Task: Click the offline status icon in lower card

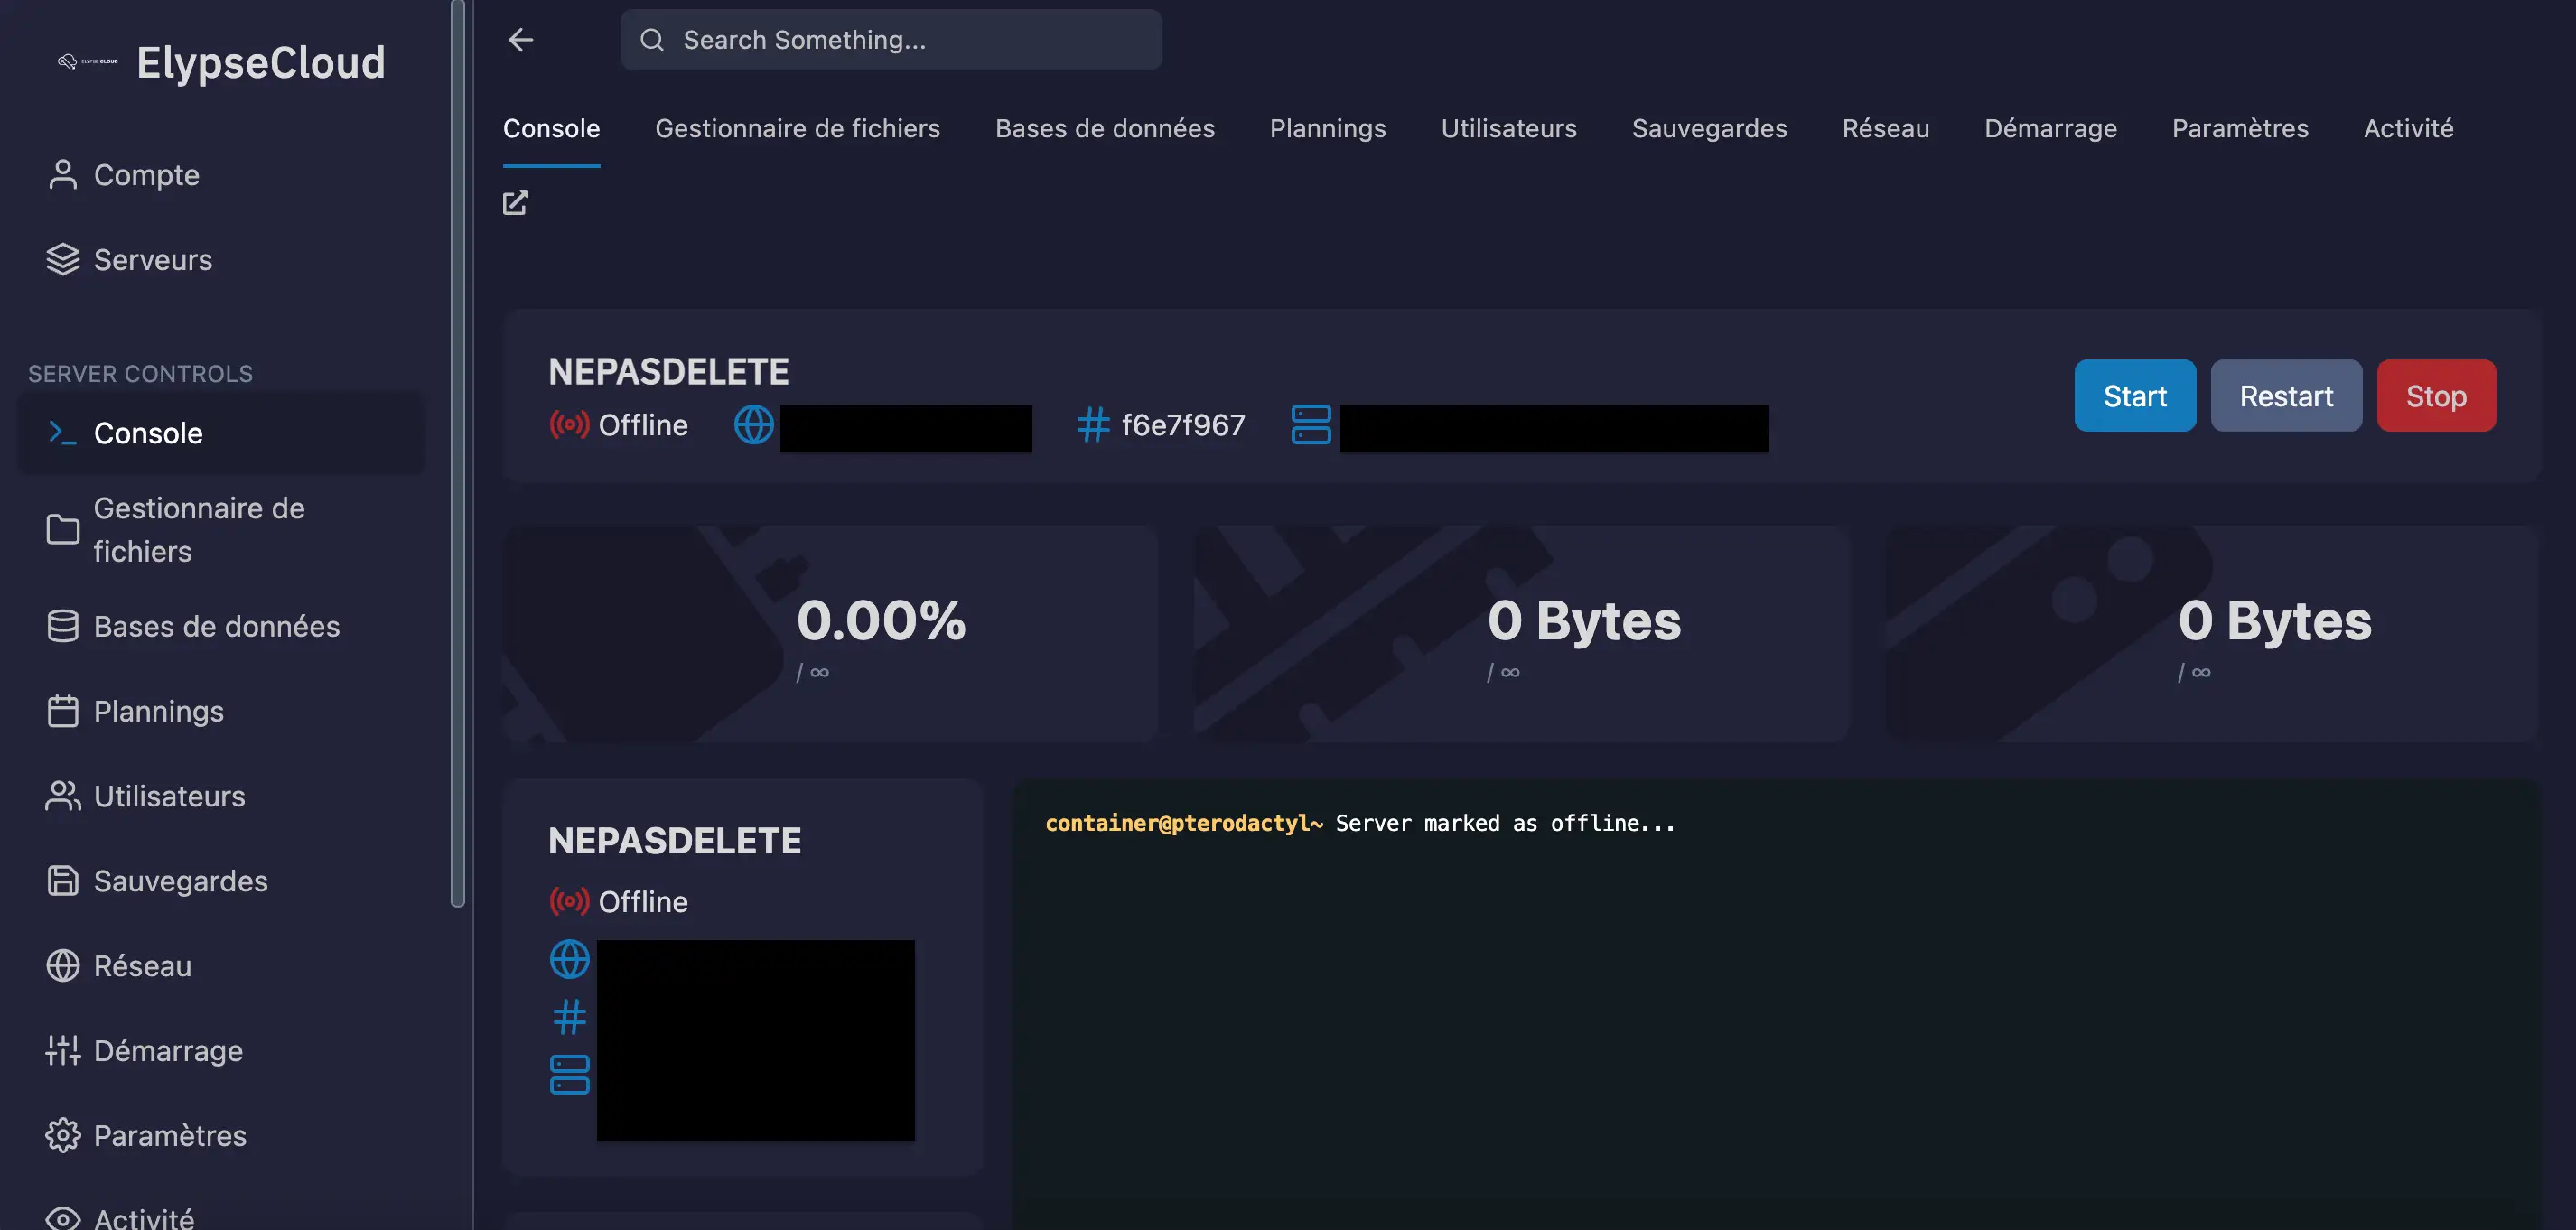Action: pyautogui.click(x=569, y=902)
